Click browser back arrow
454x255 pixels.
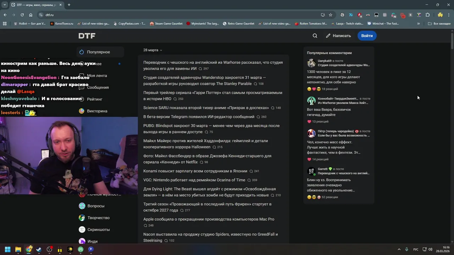[5, 15]
